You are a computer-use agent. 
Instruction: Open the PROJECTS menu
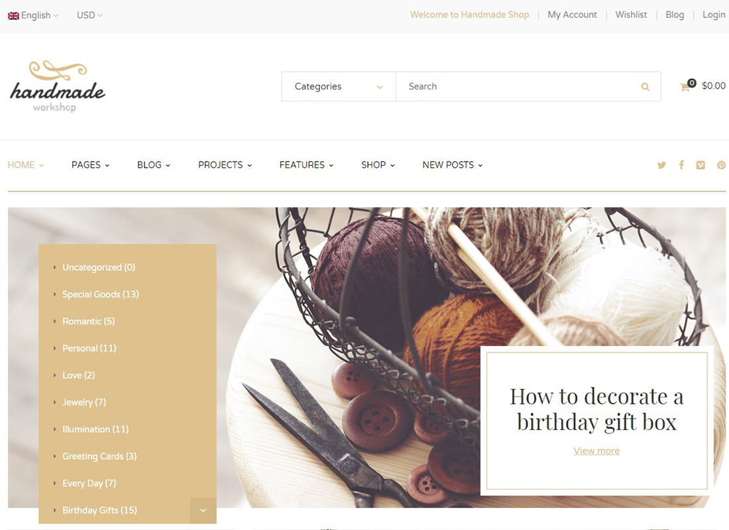[225, 165]
